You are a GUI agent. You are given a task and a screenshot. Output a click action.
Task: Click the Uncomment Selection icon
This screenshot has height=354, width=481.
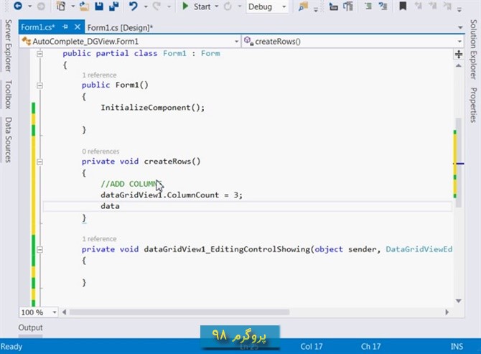coord(383,6)
